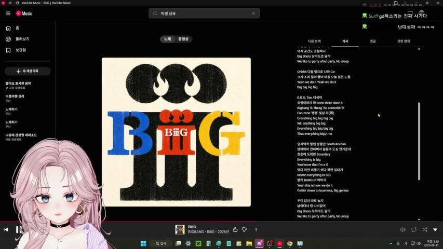Viewport: 443px width, 249px height.
Task: Click the BiiiG thumbnail in player bar
Action: tap(180, 230)
